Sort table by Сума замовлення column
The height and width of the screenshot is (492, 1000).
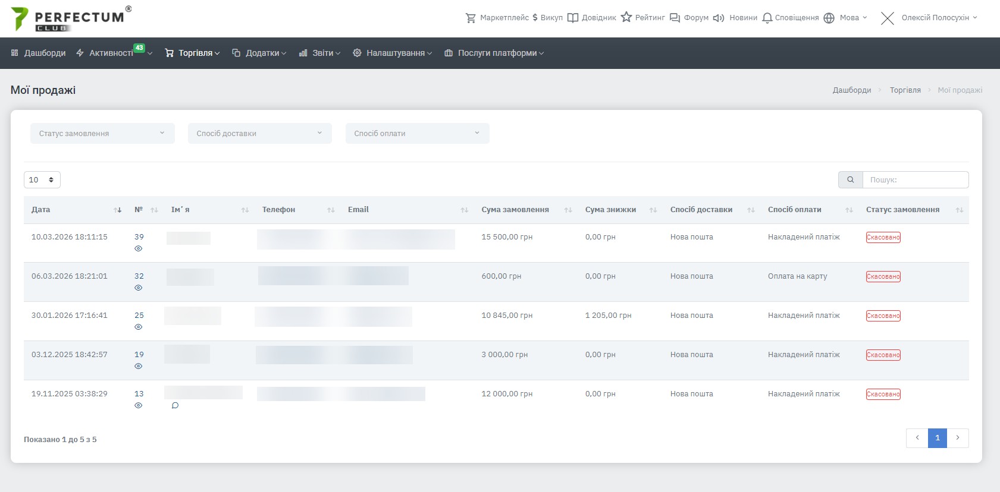click(x=515, y=210)
